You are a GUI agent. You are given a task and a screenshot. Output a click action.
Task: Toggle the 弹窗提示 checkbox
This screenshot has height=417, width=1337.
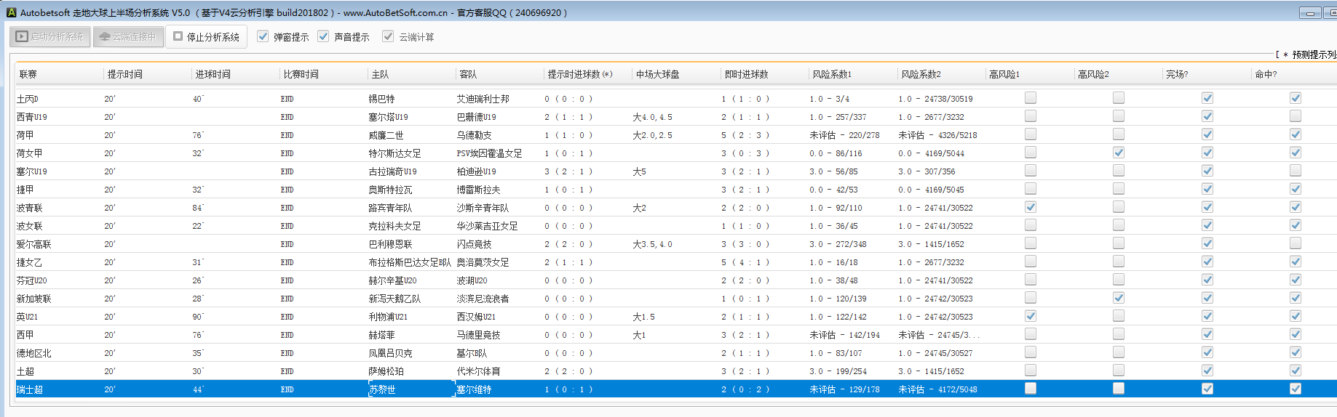point(263,36)
